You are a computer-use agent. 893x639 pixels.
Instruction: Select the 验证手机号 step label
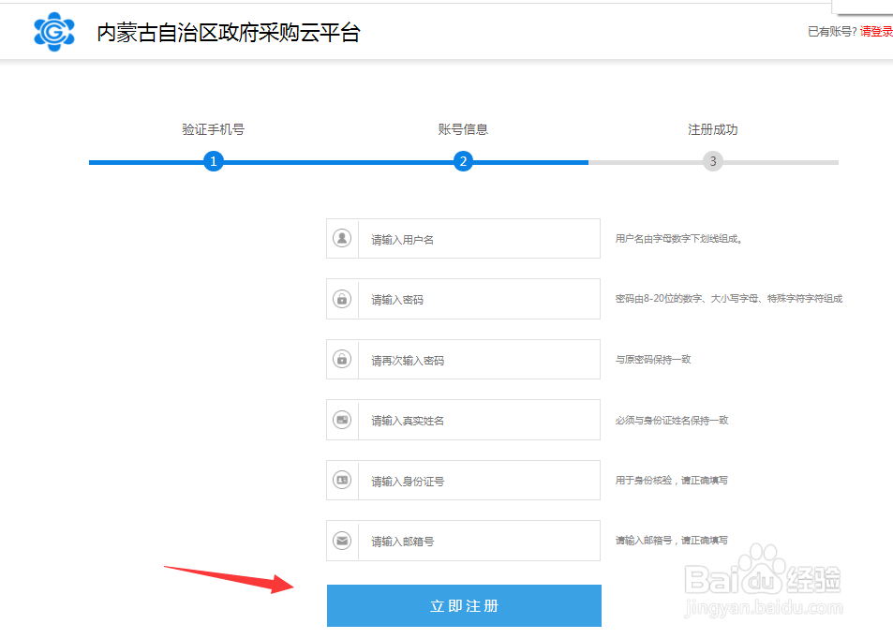[214, 128]
